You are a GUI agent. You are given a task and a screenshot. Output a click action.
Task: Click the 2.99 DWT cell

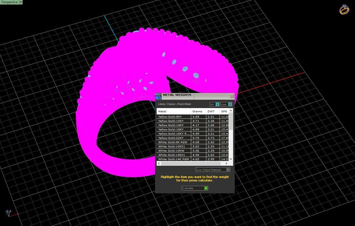coord(213,159)
